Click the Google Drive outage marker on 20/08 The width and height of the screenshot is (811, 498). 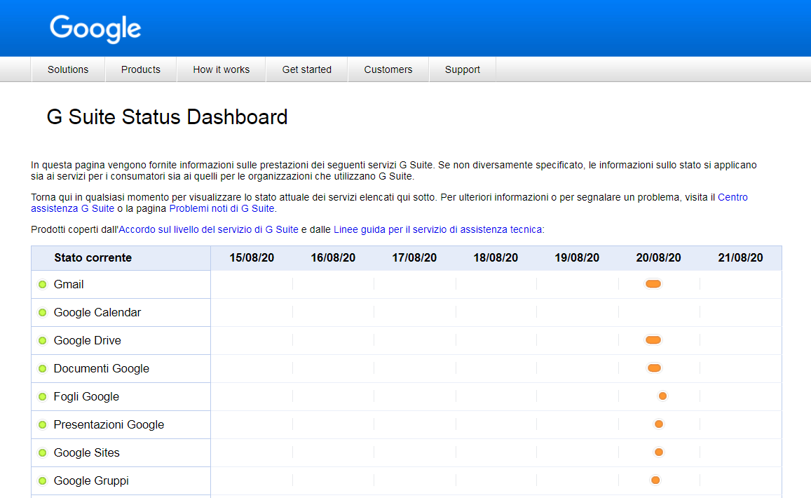click(653, 339)
